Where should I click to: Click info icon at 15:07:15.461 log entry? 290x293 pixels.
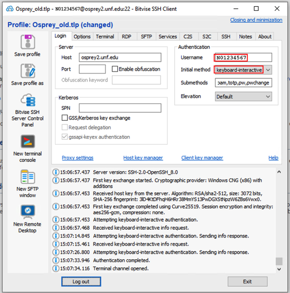coord(56,244)
